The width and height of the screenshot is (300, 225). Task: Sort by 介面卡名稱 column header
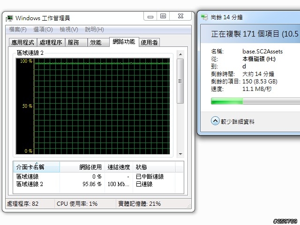[x=37, y=167]
